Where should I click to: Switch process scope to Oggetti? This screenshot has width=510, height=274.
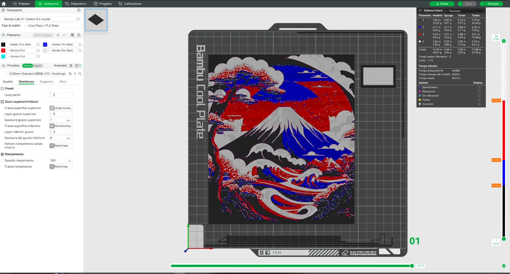[x=38, y=66]
